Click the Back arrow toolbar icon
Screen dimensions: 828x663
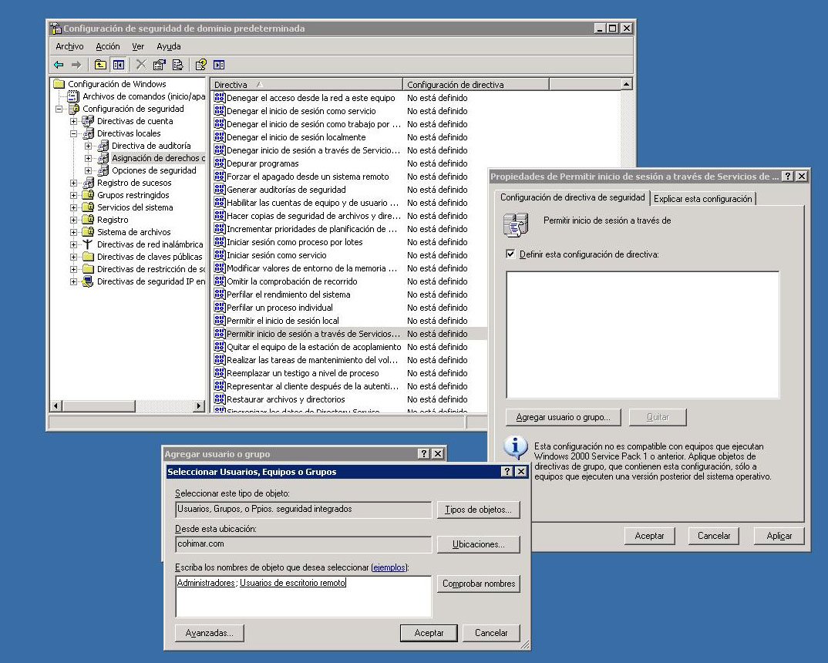(x=59, y=65)
